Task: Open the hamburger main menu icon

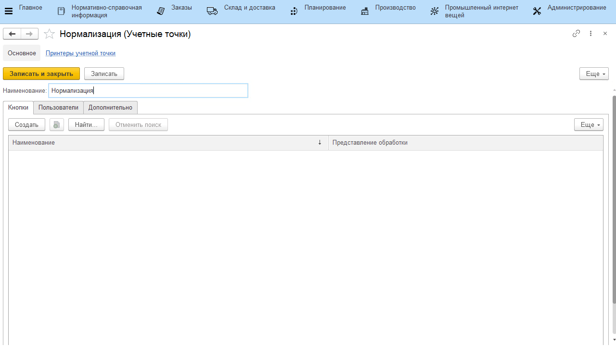Action: pyautogui.click(x=8, y=12)
